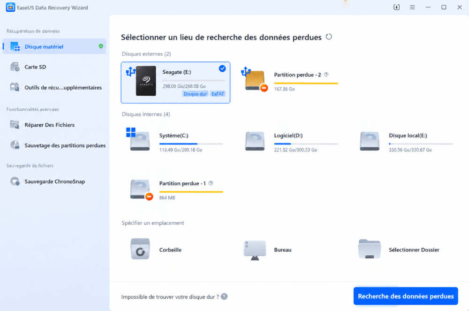Select the Disque matériel sidebar item
The image size is (469, 311).
pyautogui.click(x=54, y=46)
